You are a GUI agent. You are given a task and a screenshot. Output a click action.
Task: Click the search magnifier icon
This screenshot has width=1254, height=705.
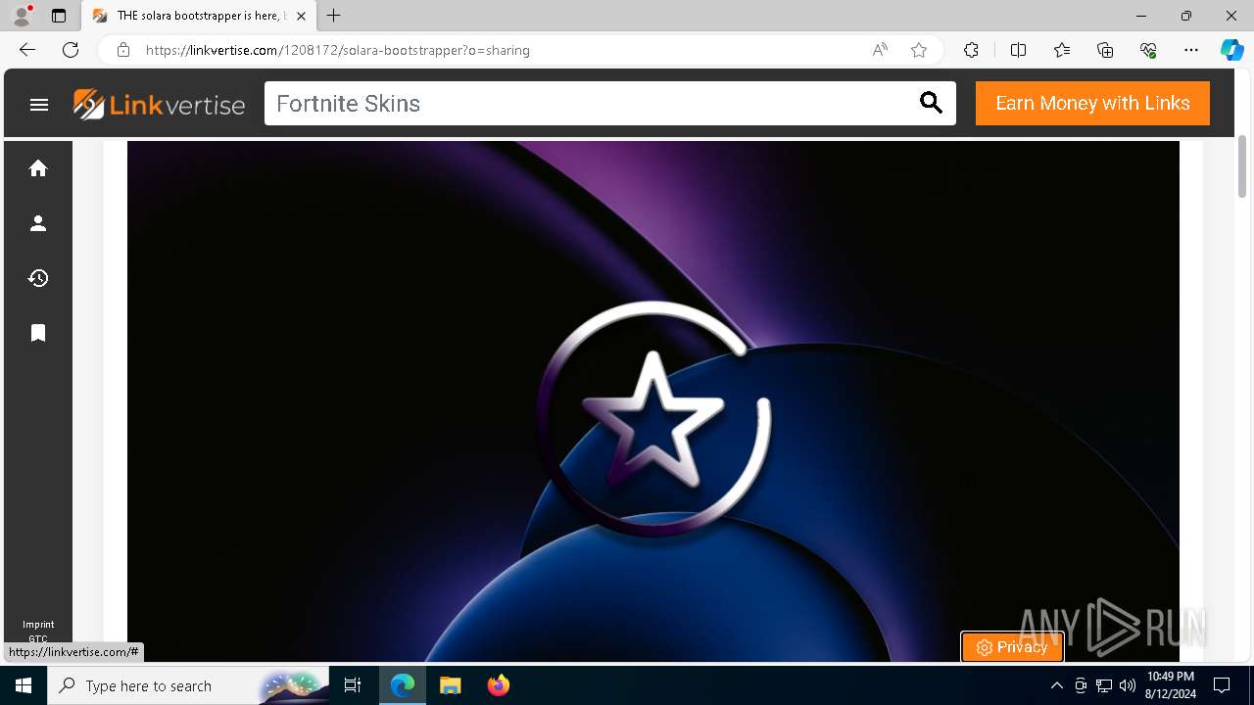931,103
